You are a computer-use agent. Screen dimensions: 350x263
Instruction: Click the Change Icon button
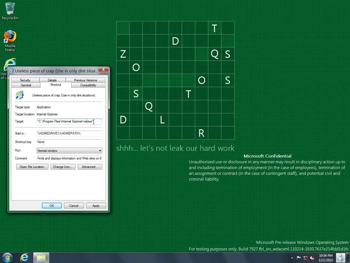pos(63,167)
